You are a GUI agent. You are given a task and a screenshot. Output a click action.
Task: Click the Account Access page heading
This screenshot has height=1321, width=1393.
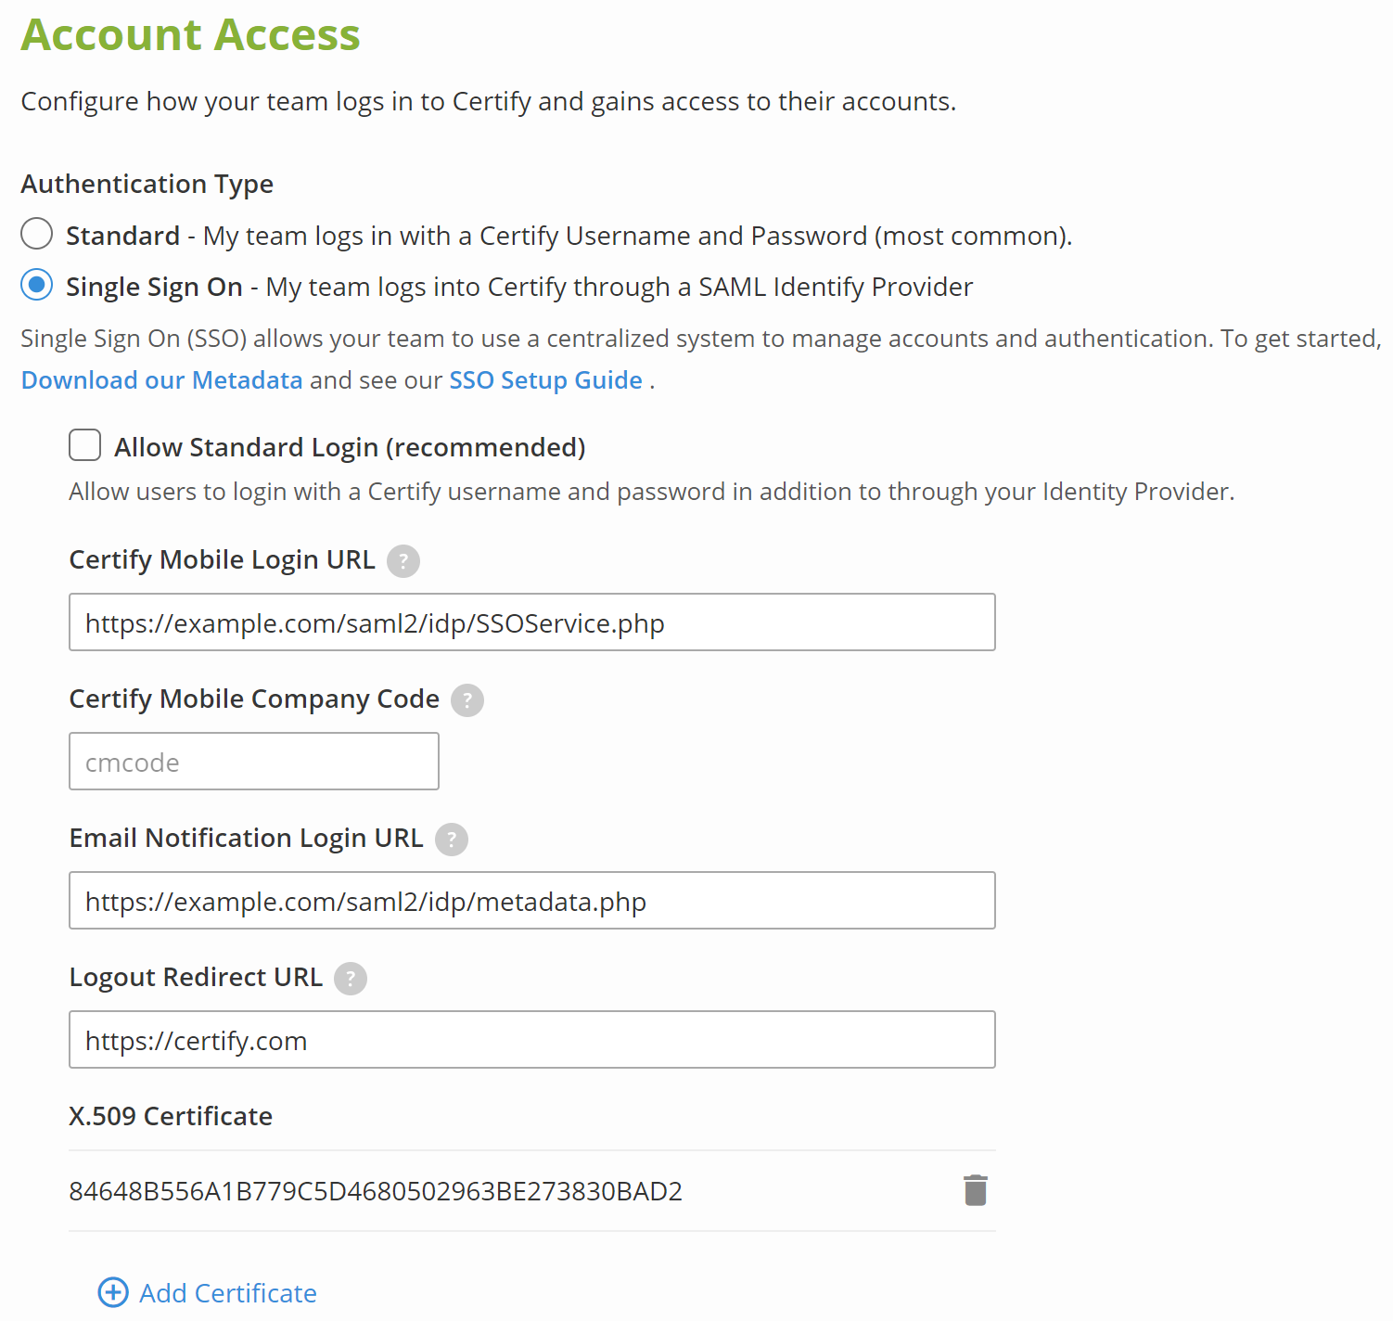pos(191,35)
